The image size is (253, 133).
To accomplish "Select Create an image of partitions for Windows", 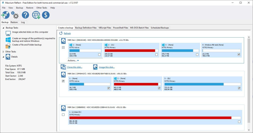I will [x=34, y=40].
